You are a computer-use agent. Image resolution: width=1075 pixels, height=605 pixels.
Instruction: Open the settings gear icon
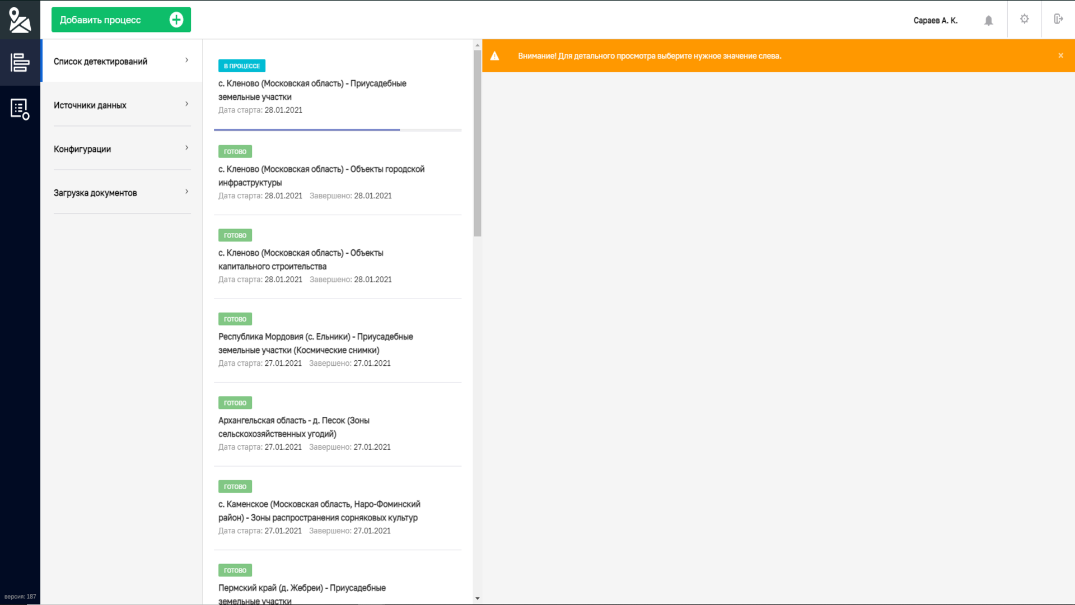click(1025, 19)
